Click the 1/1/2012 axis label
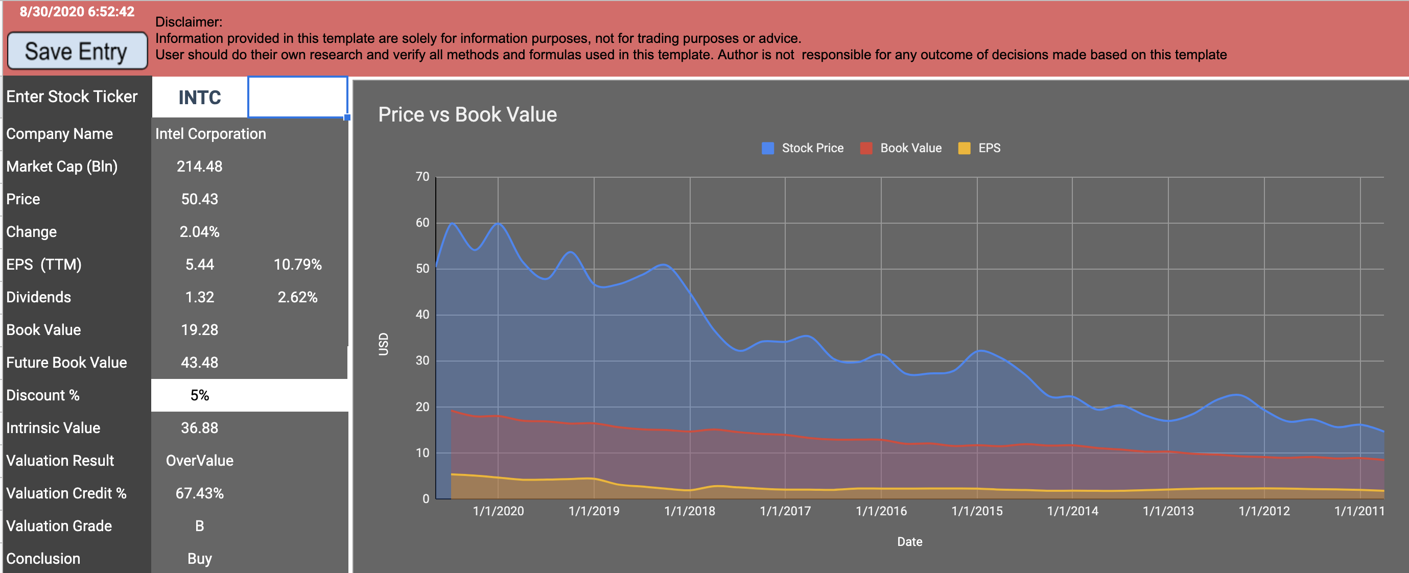 [1264, 511]
